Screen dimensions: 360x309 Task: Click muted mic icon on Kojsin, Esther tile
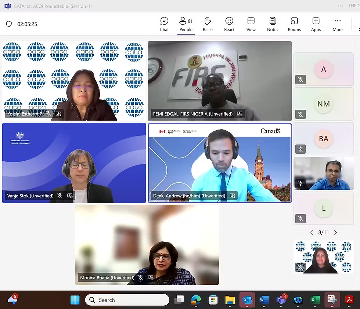(48, 113)
